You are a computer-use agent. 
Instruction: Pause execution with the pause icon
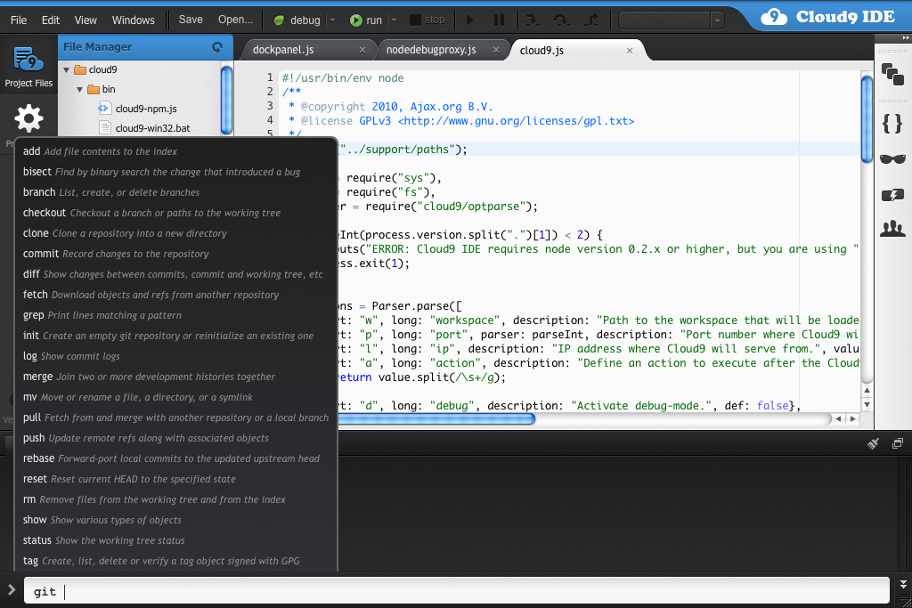[499, 19]
